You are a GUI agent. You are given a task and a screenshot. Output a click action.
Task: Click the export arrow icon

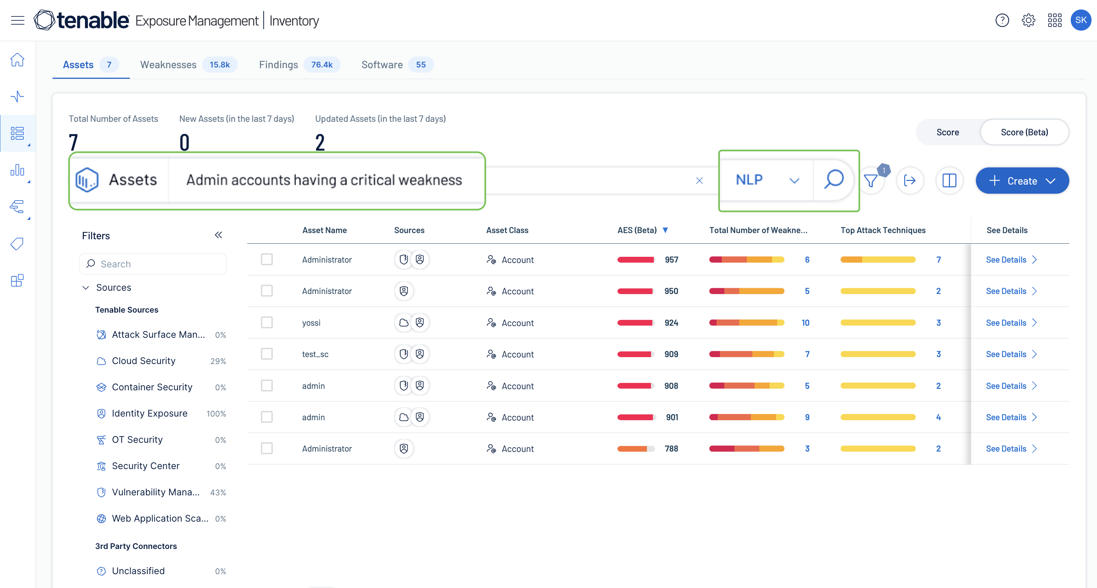(x=910, y=181)
